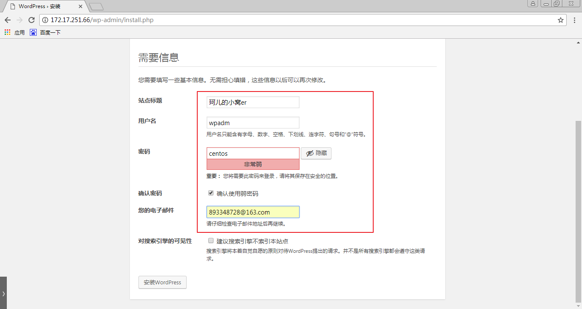Bookmark the page with the star icon
Screen dimensions: 582x309
[561, 20]
